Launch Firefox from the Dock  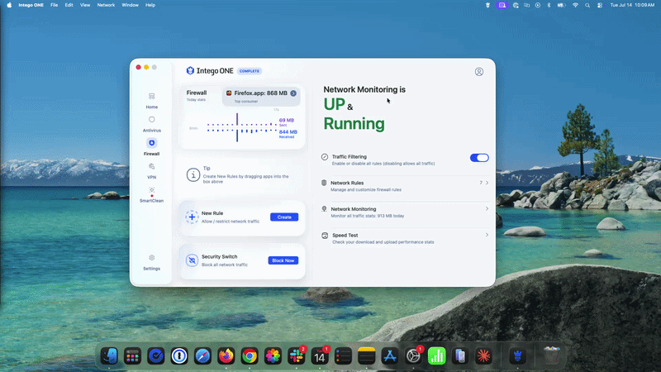tap(226, 356)
